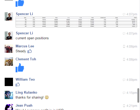Click the thumbs-up emoji after "Steady"

coord(30,51)
